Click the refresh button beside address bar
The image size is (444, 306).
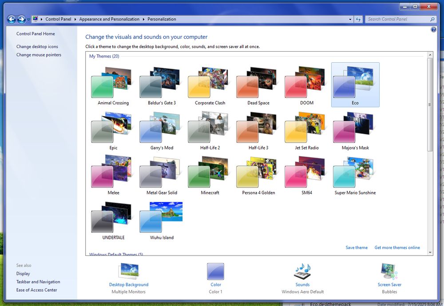tap(358, 19)
